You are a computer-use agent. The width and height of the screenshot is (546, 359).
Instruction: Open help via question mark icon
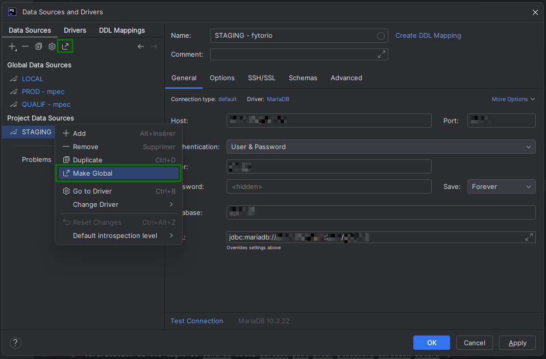15,343
